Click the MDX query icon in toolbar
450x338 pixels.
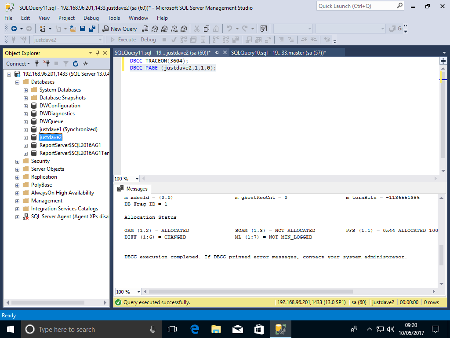tap(154, 29)
